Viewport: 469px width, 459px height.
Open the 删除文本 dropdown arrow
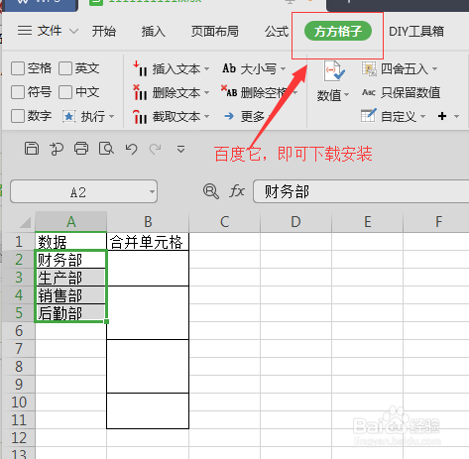pos(206,92)
